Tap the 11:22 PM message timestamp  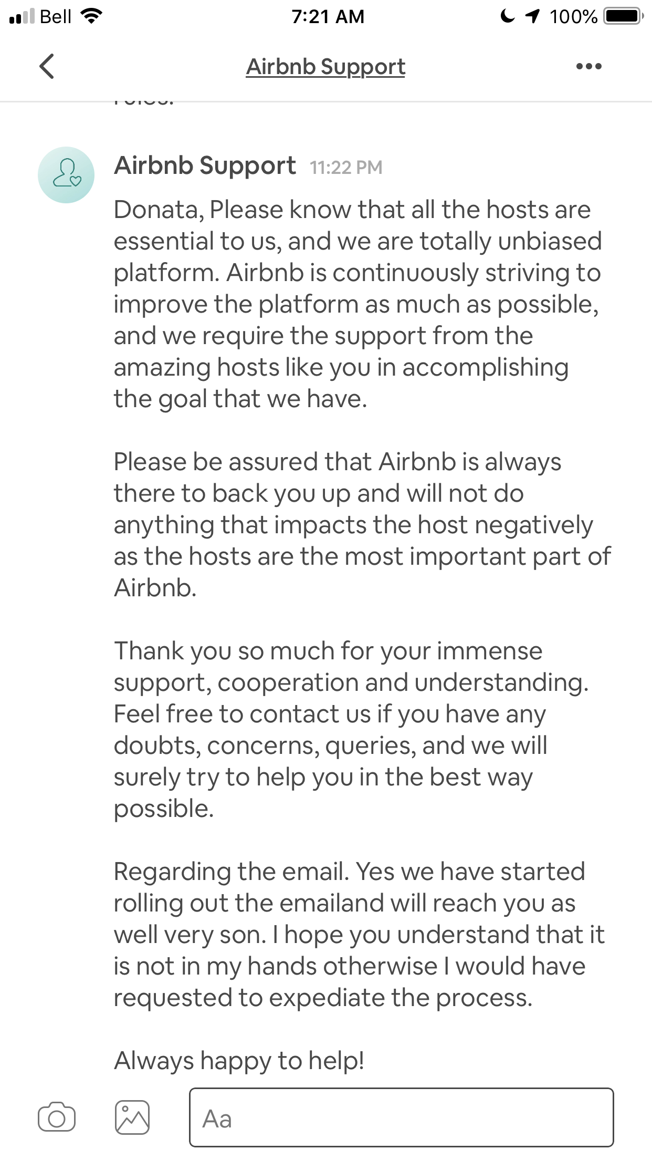(x=346, y=168)
